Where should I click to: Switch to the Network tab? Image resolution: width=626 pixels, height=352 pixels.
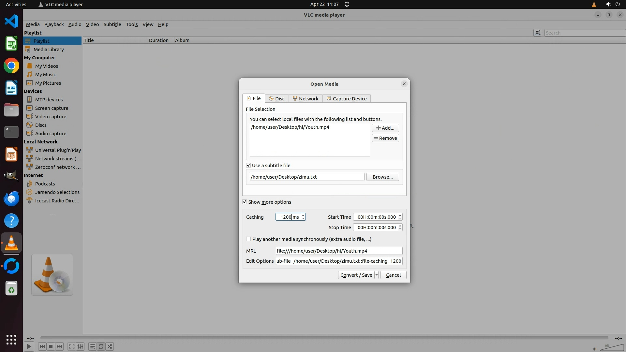[306, 99]
